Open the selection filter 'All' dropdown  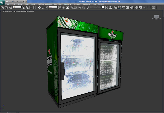(x=17, y=7)
